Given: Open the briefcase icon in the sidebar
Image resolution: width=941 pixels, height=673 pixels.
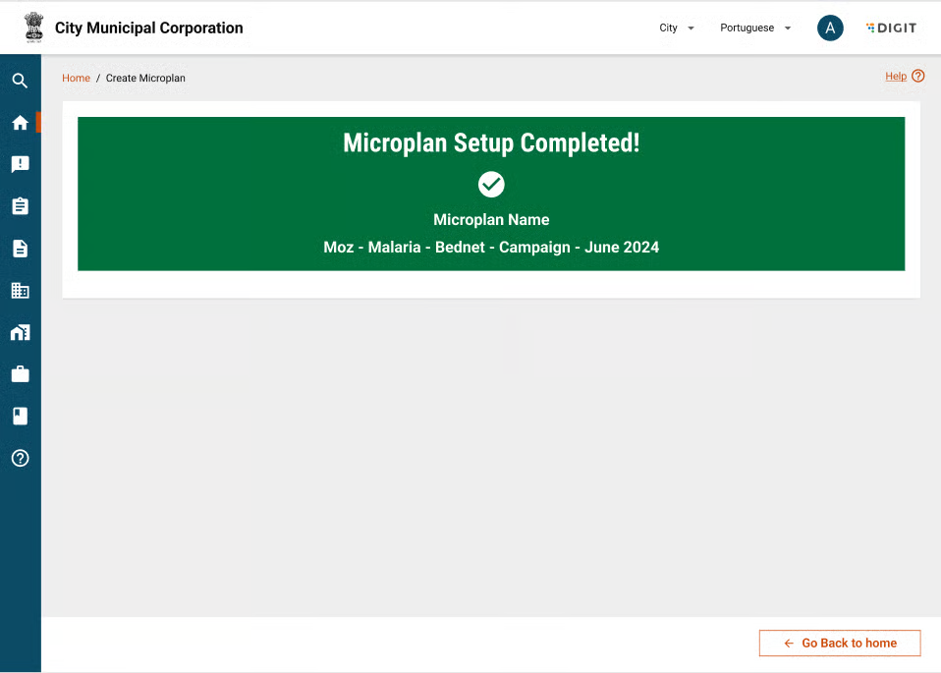Looking at the screenshot, I should point(20,374).
